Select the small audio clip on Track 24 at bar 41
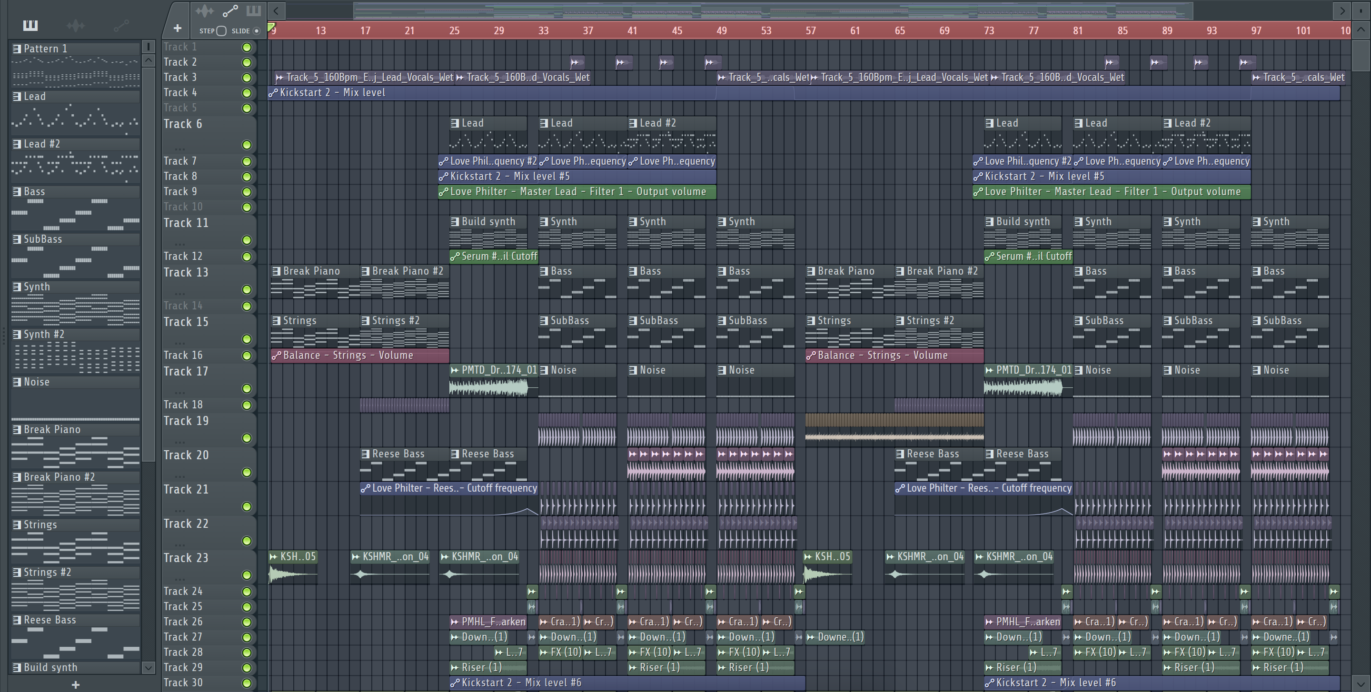 click(621, 592)
